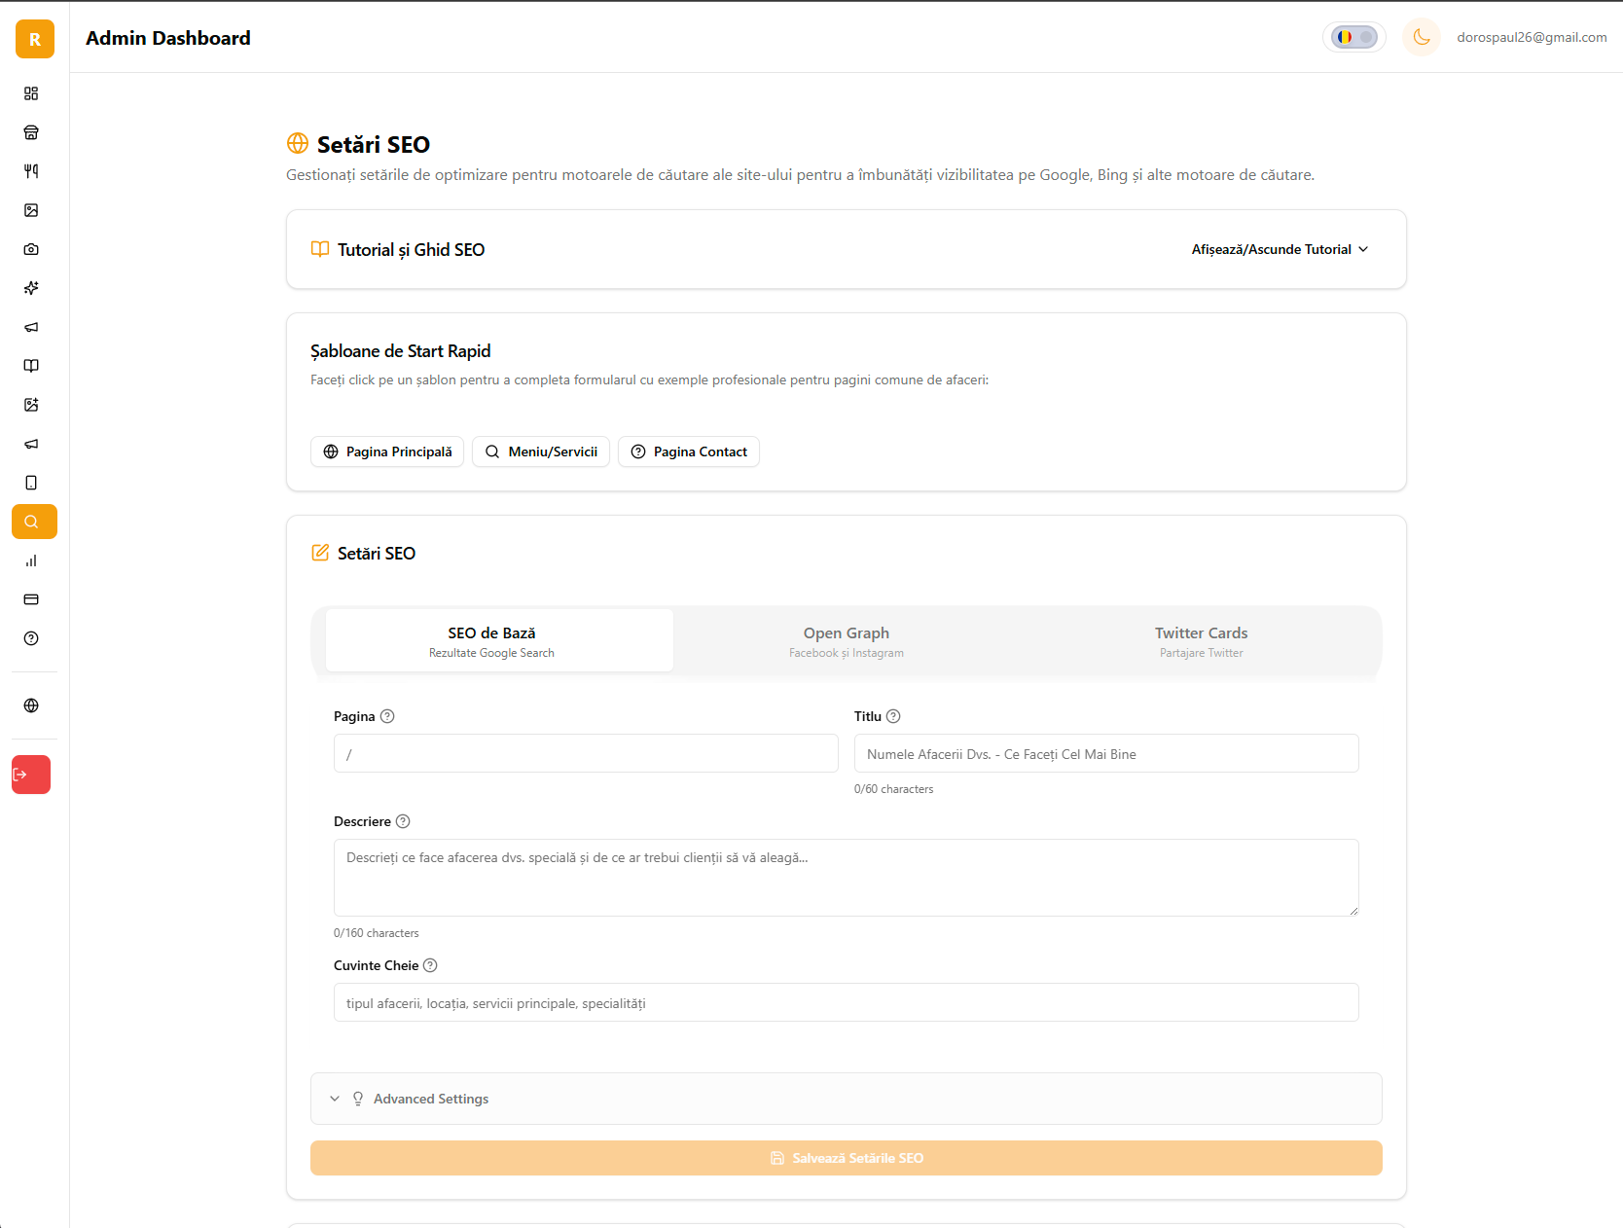Expand the Advanced Settings section
Image resolution: width=1623 pixels, height=1228 pixels.
(x=430, y=1099)
